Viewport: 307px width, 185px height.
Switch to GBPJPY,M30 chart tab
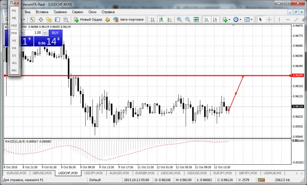click(x=248, y=173)
